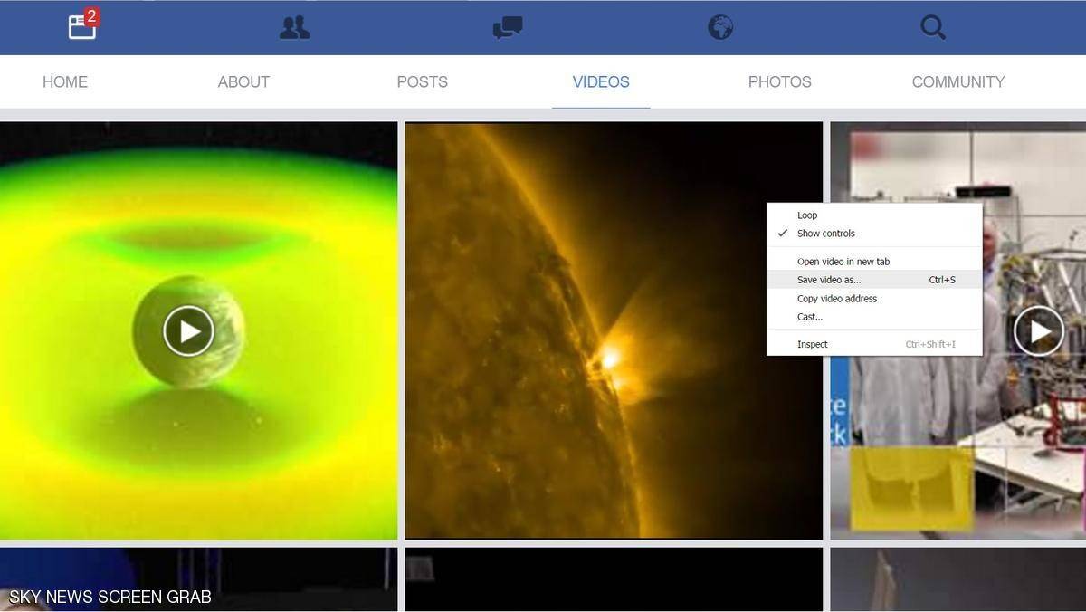The height and width of the screenshot is (612, 1086).
Task: Open the partially visible bottom-left blue video thumbnail
Action: pyautogui.click(x=198, y=579)
